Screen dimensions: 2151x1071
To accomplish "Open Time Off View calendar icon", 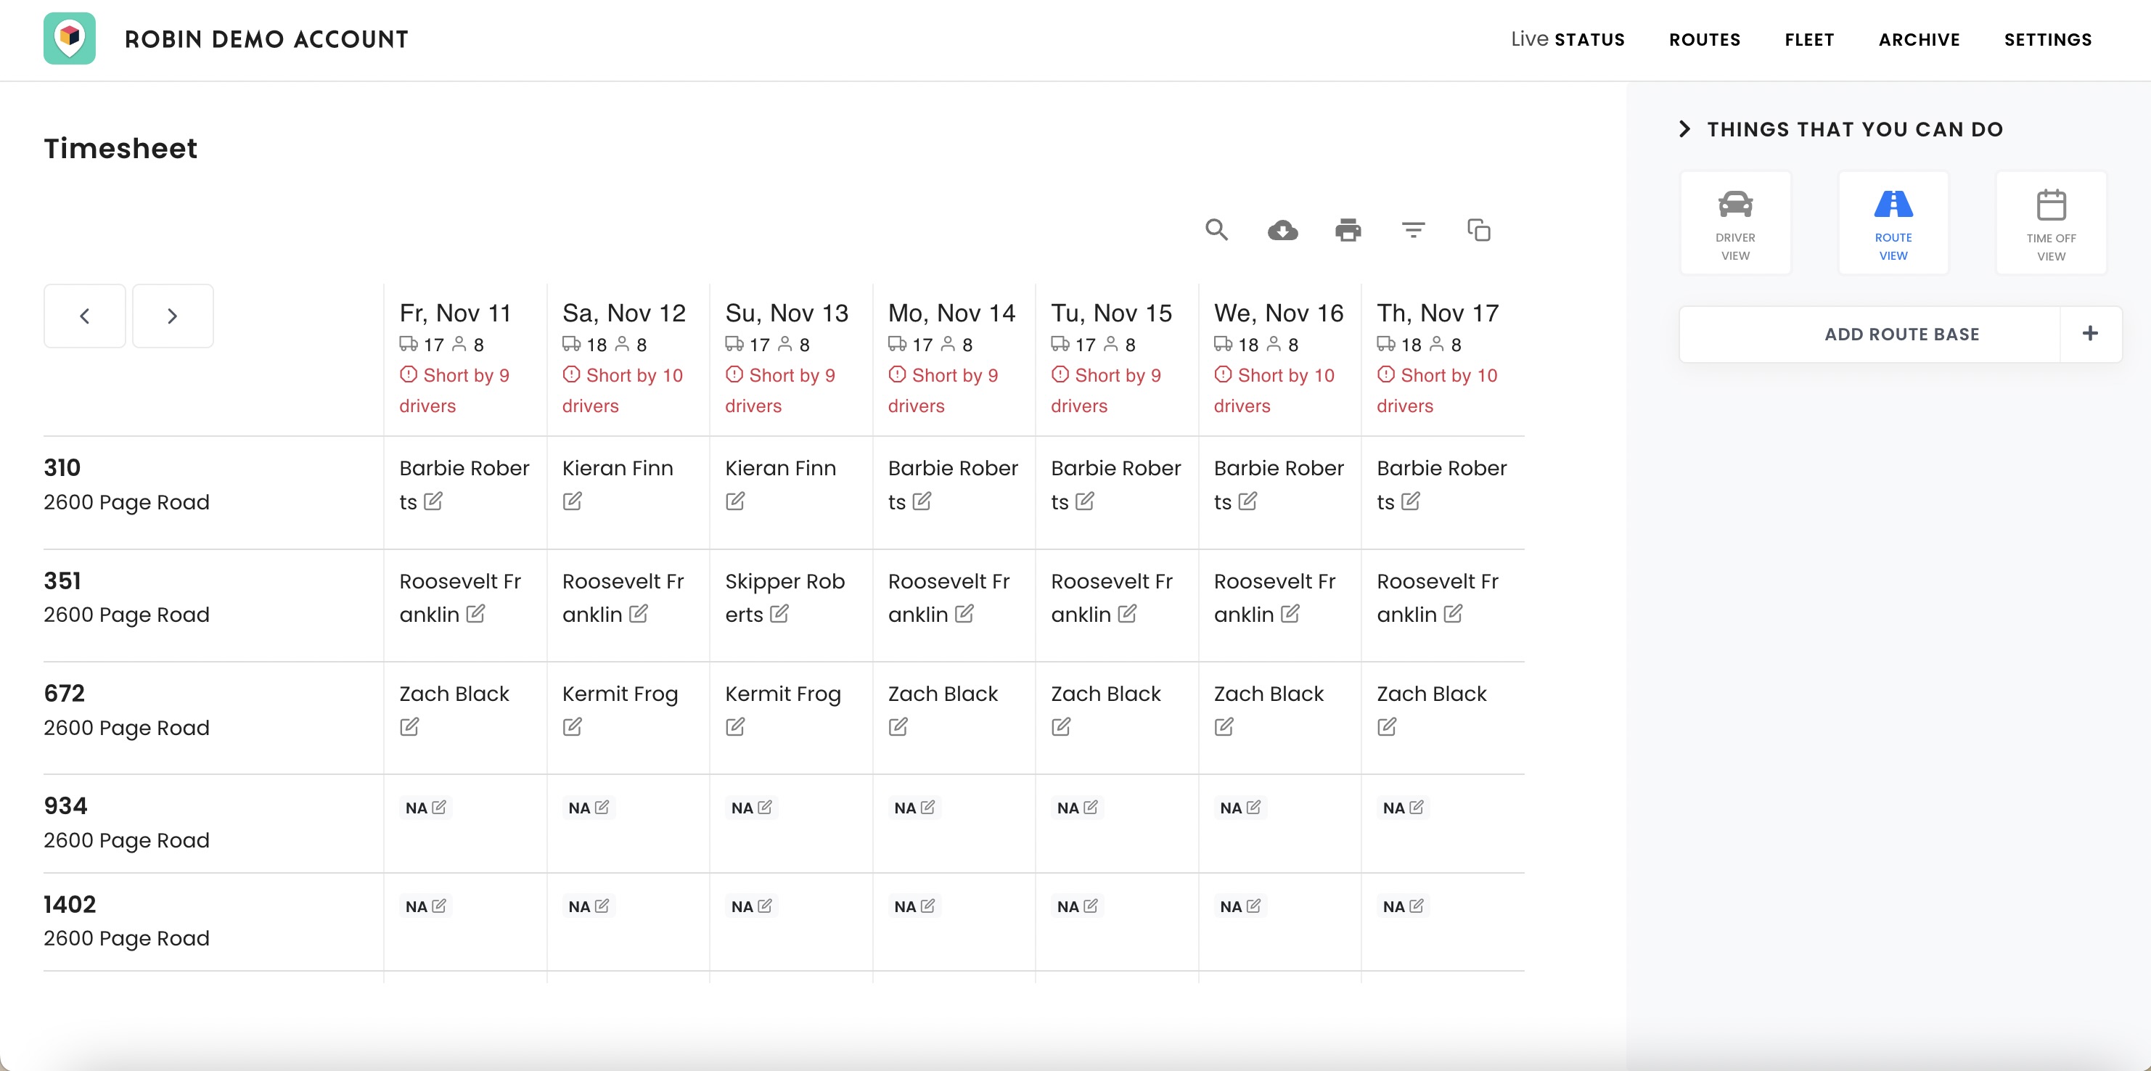I will click(2051, 222).
